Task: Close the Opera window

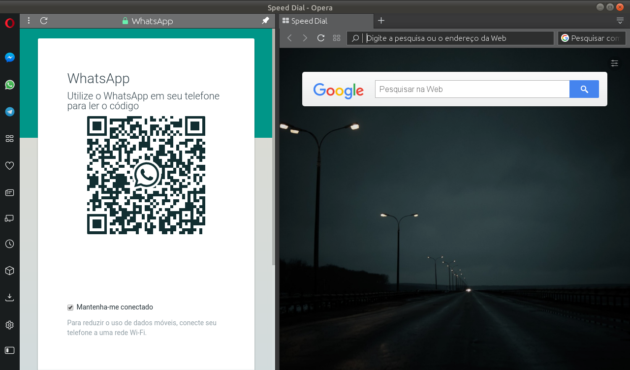Action: click(x=620, y=7)
